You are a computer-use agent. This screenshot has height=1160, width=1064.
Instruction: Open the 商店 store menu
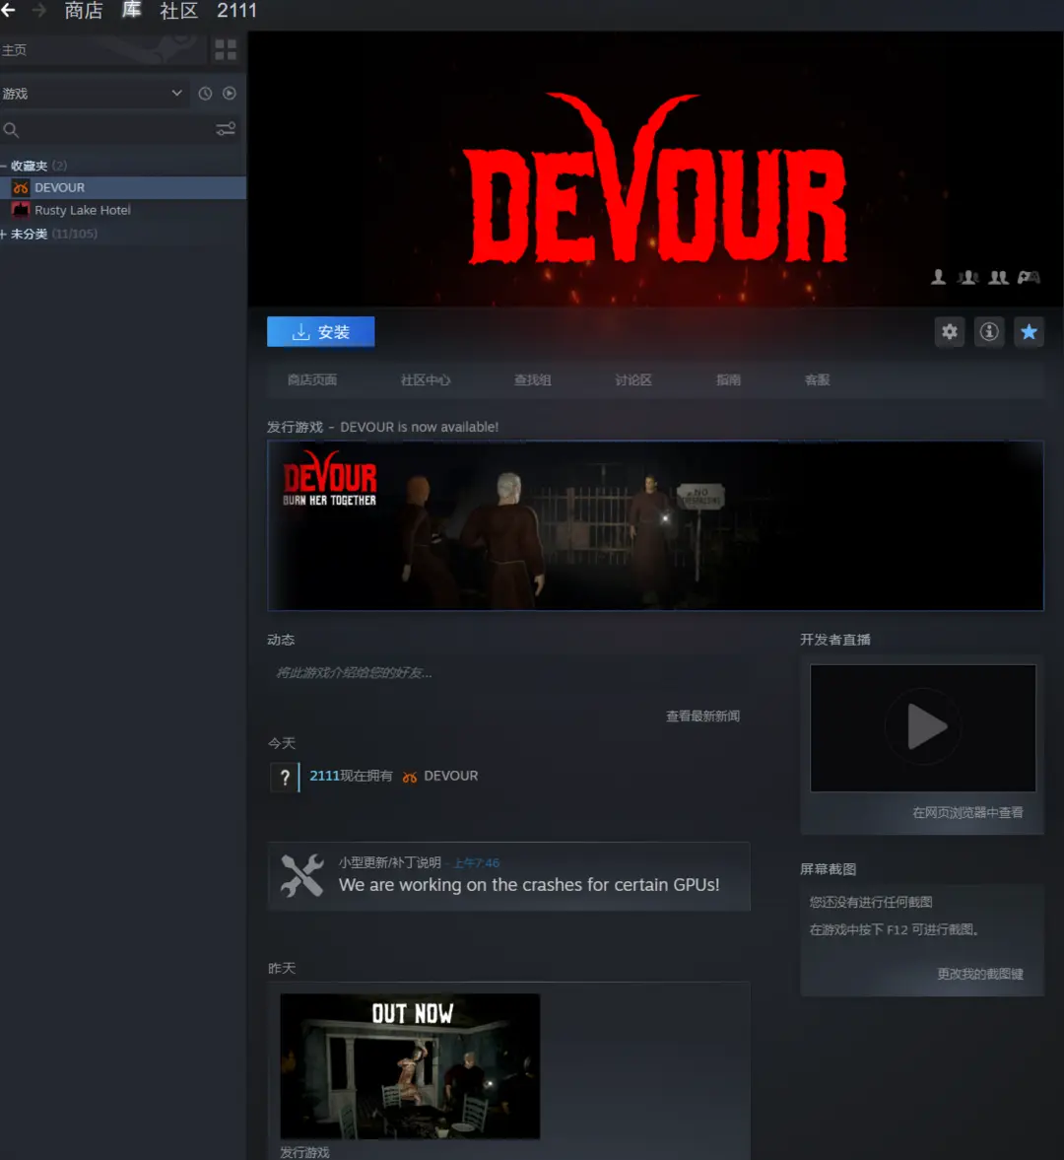coord(84,11)
